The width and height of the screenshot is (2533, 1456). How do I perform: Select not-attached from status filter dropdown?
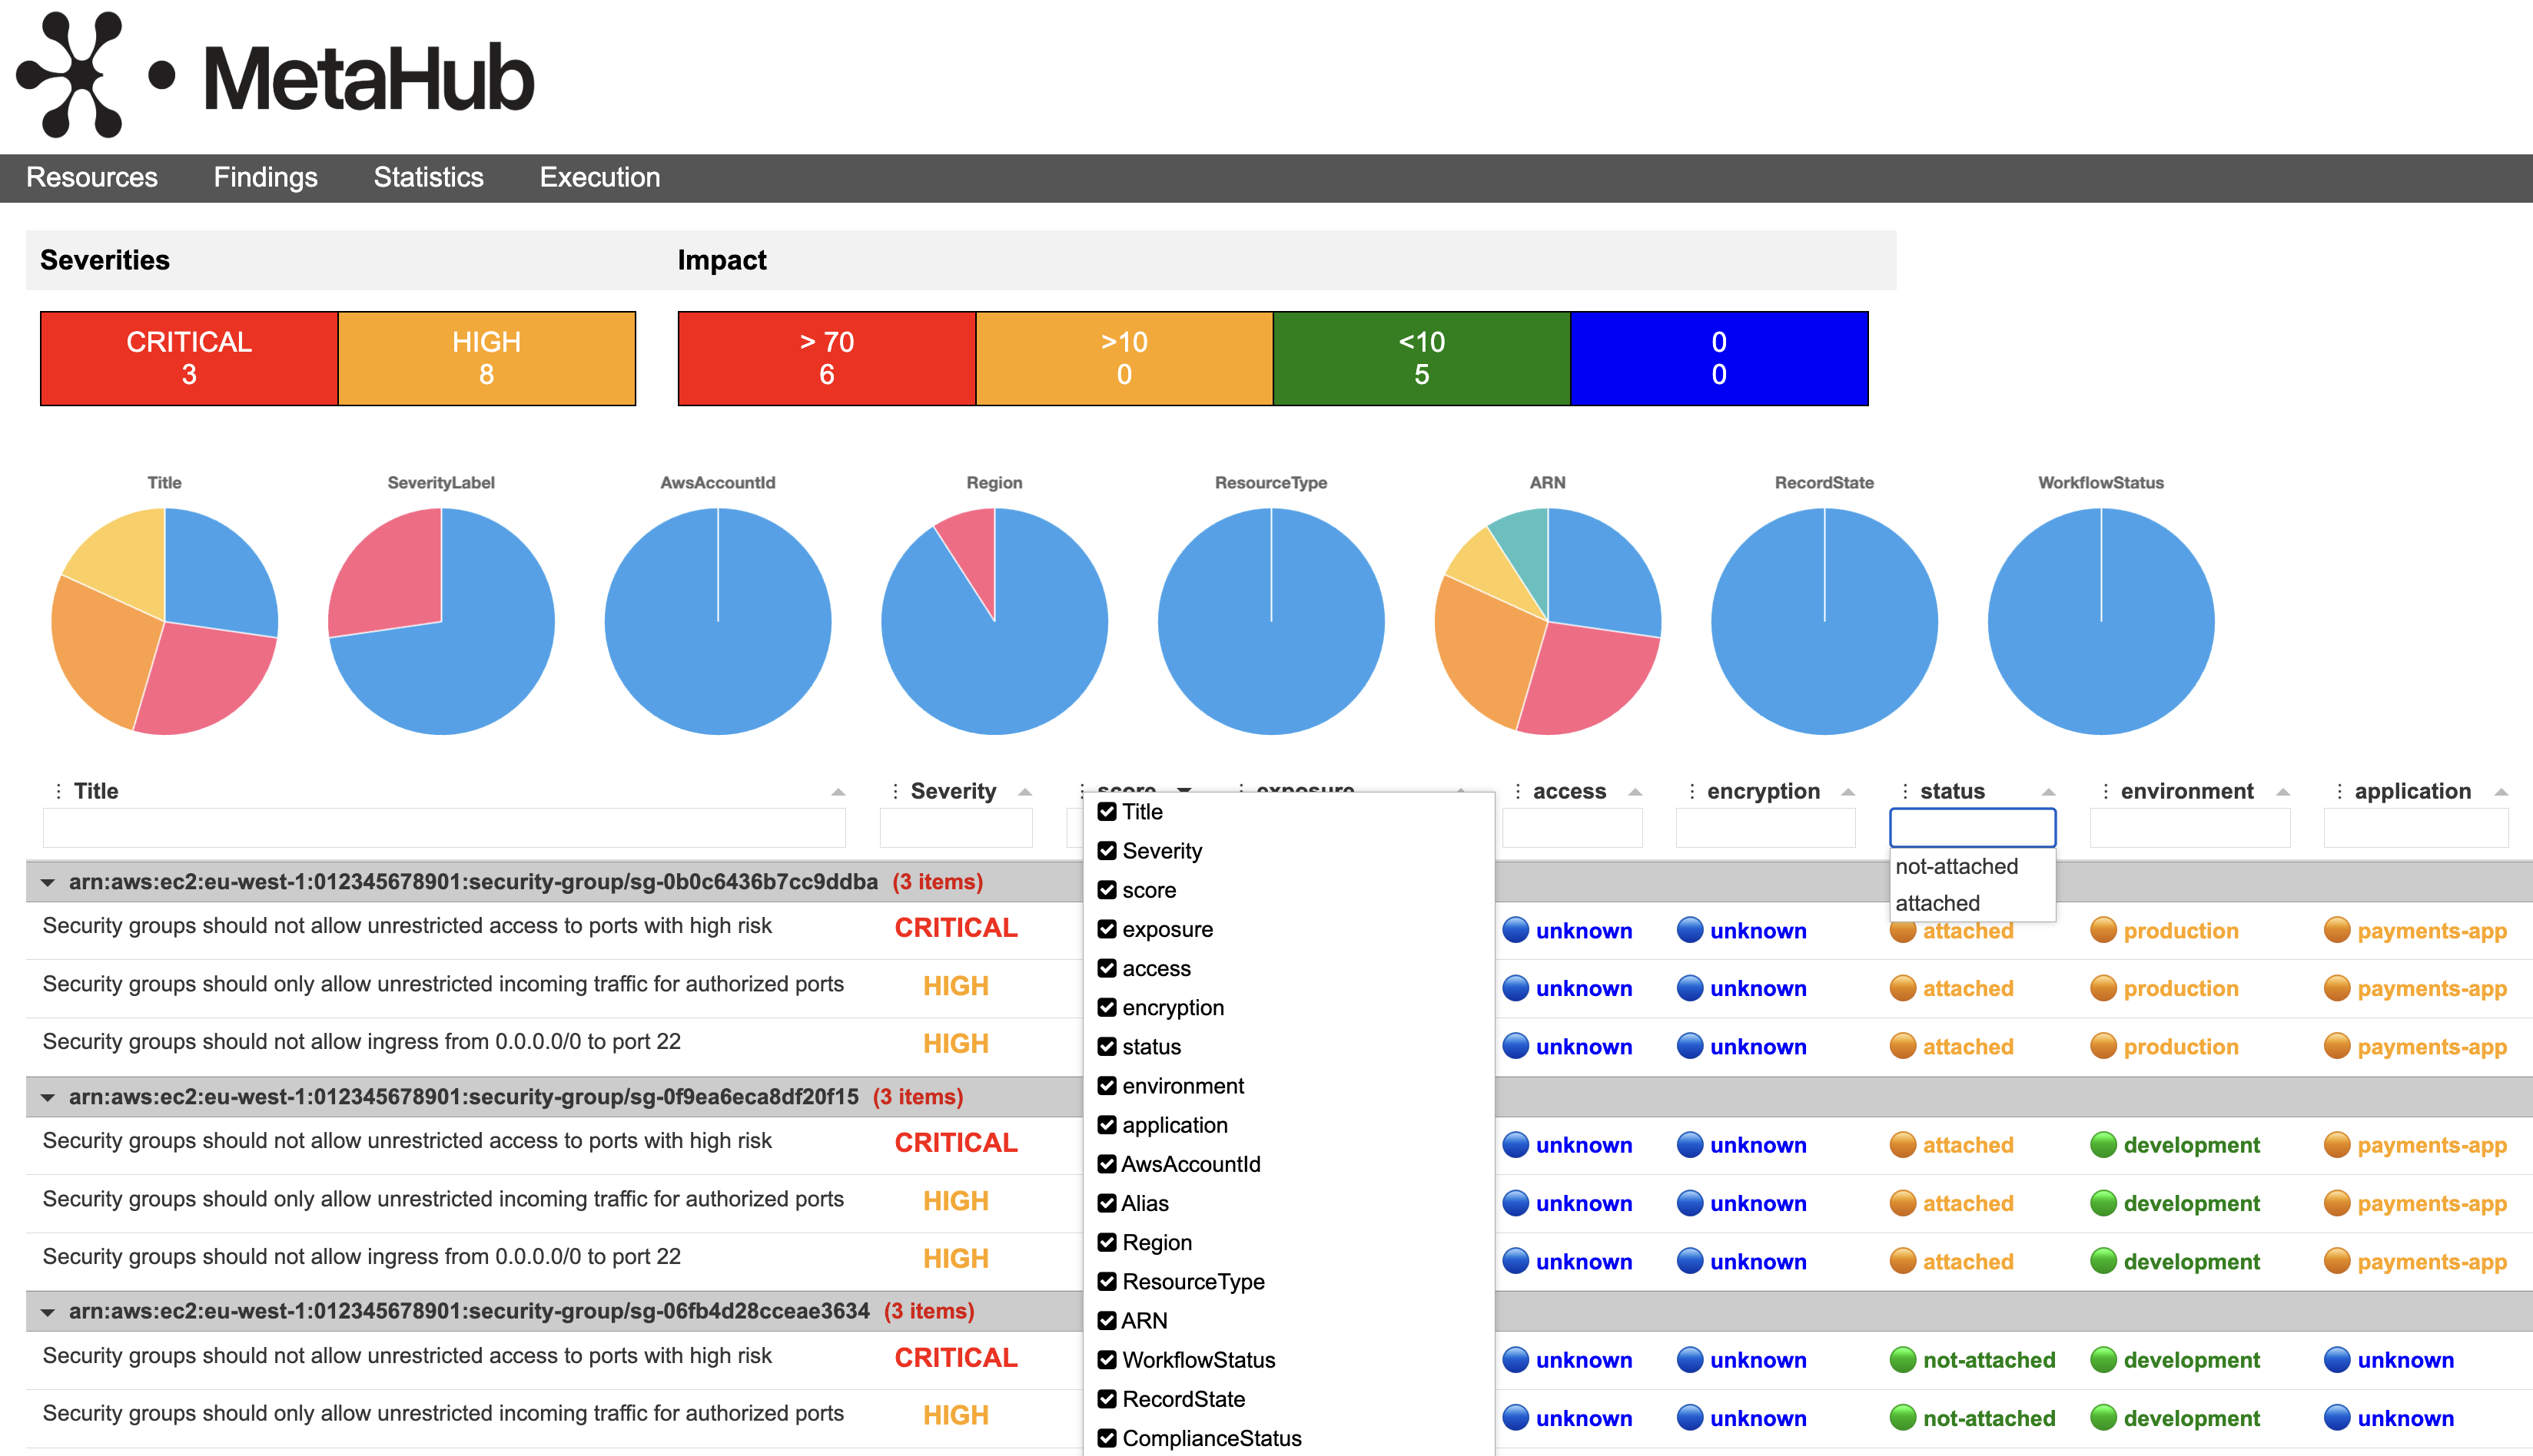pyautogui.click(x=1956, y=866)
